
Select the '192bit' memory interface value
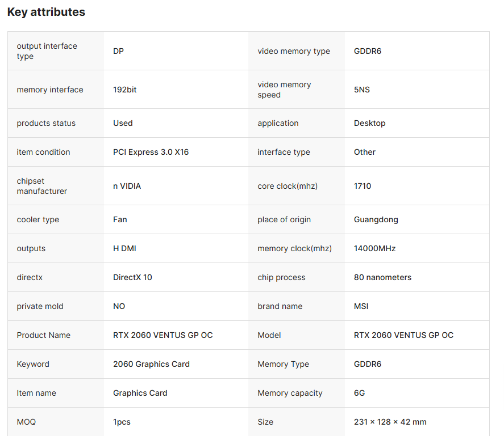point(124,90)
